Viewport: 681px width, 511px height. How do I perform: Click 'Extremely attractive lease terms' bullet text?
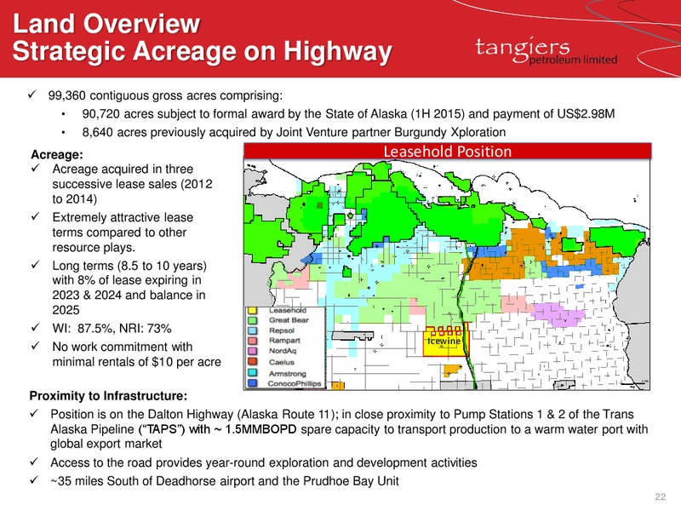click(123, 232)
